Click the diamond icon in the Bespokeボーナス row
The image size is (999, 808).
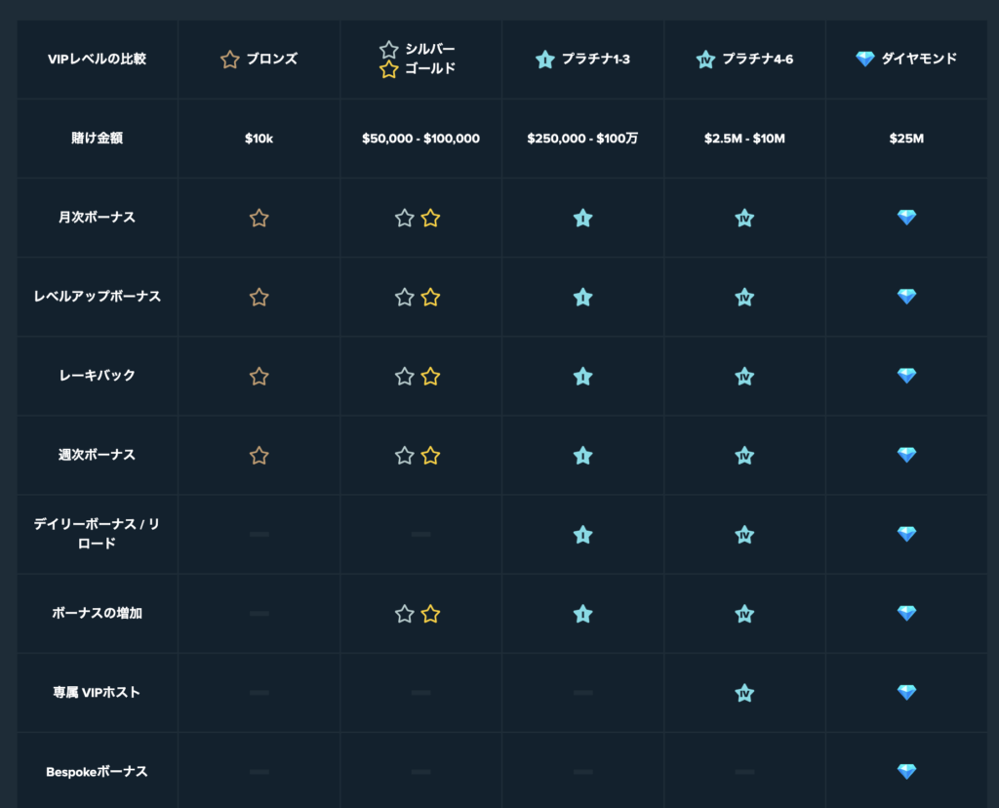[906, 771]
